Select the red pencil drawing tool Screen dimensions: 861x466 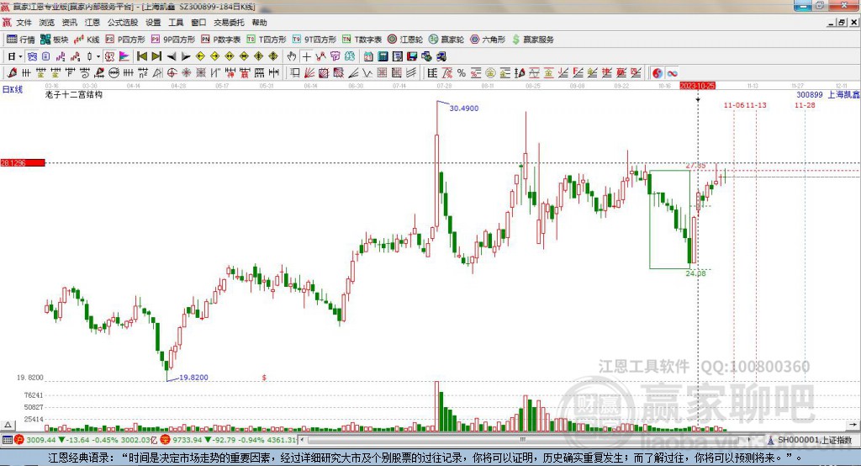pyautogui.click(x=12, y=72)
